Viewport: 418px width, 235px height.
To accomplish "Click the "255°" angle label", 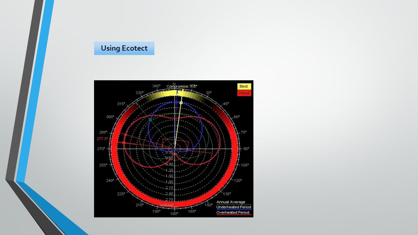I will click(103, 165).
